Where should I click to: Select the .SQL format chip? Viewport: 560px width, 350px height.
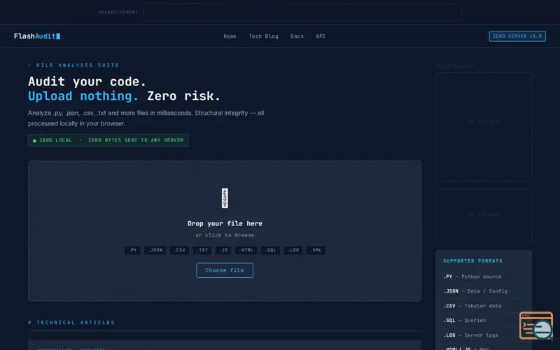click(x=270, y=250)
